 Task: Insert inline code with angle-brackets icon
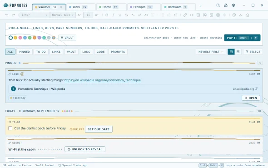coord(192,15)
